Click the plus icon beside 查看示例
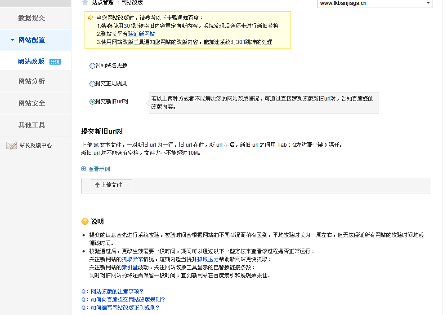Screen dimensions: 447x315 pyautogui.click(x=84, y=169)
